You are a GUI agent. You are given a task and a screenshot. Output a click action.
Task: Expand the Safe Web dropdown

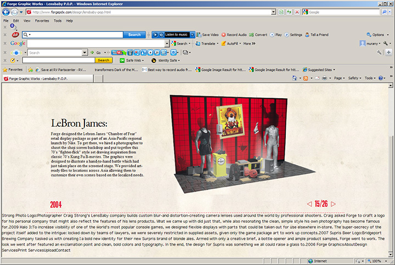[143, 60]
